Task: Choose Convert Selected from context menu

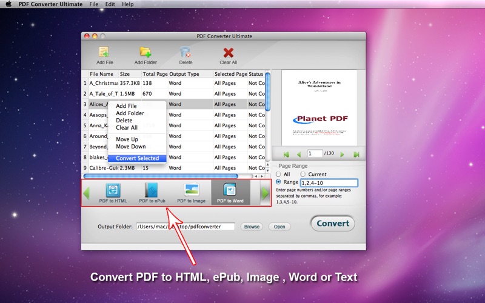Action: pos(137,158)
